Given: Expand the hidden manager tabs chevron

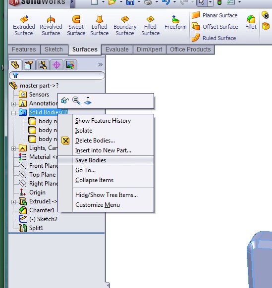Looking at the screenshot, I should click(100, 65).
